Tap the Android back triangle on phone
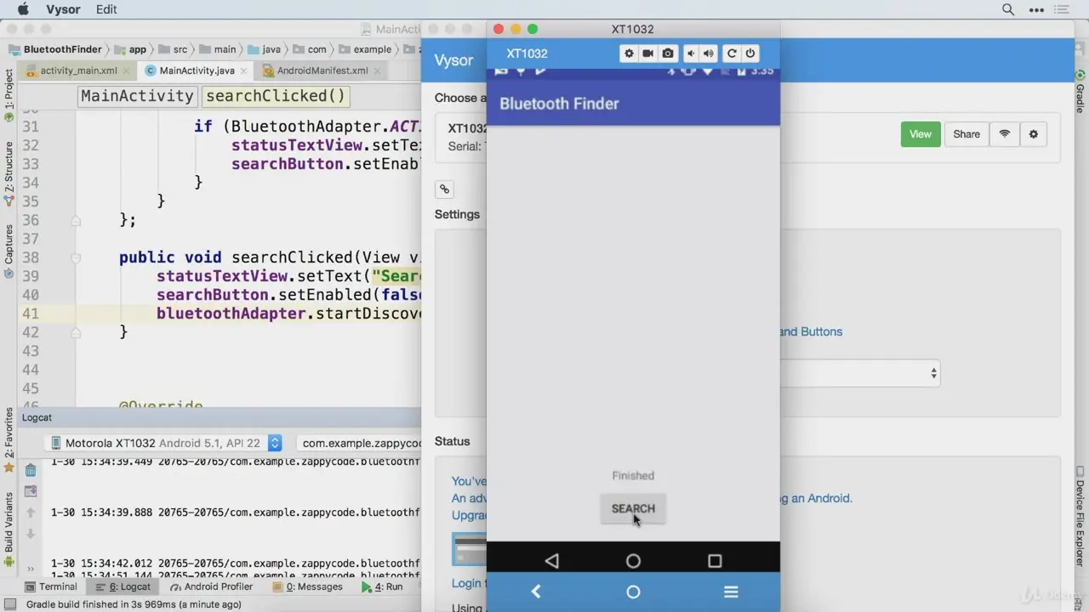The image size is (1089, 612). 552,561
